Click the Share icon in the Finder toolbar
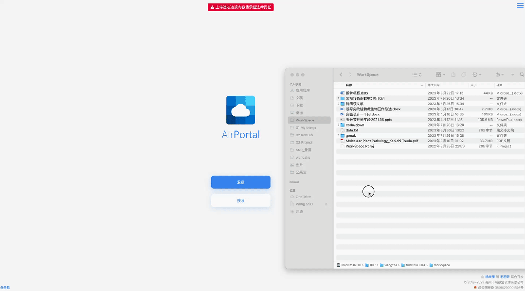Screen dimensions: 525x291 click(x=453, y=74)
